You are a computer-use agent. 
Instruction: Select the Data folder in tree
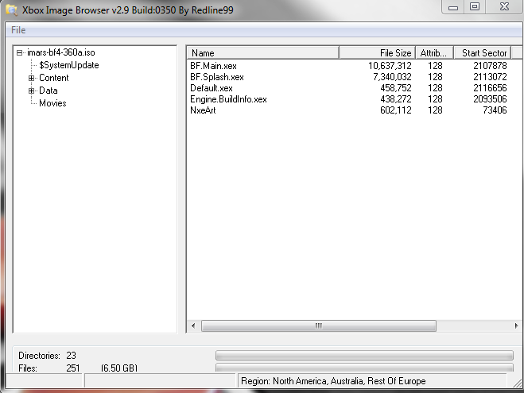coord(49,91)
